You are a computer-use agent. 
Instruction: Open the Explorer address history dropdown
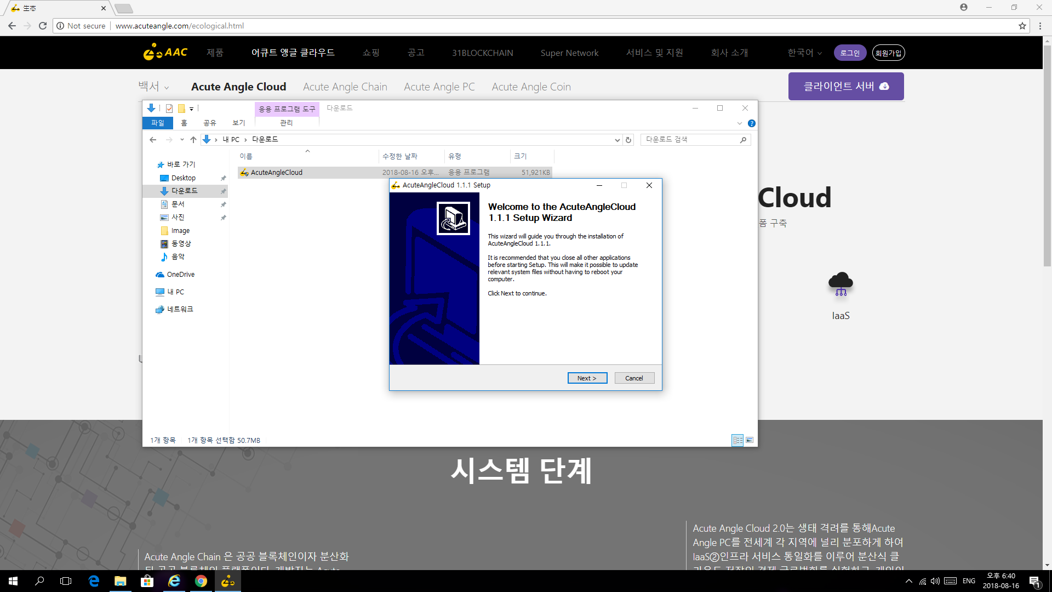[x=618, y=140]
